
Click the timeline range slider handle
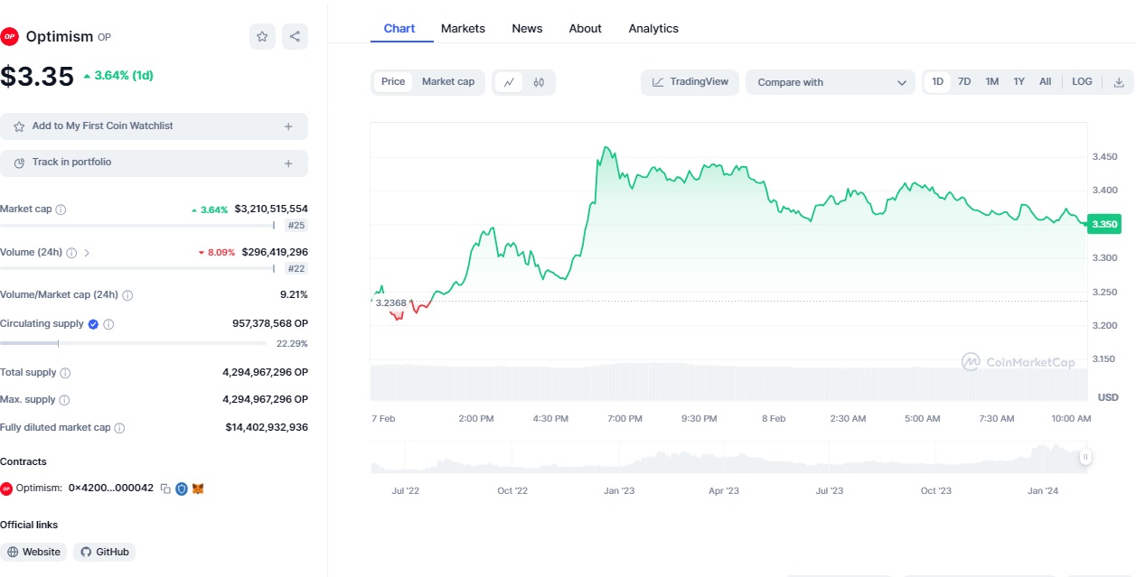coord(1085,457)
